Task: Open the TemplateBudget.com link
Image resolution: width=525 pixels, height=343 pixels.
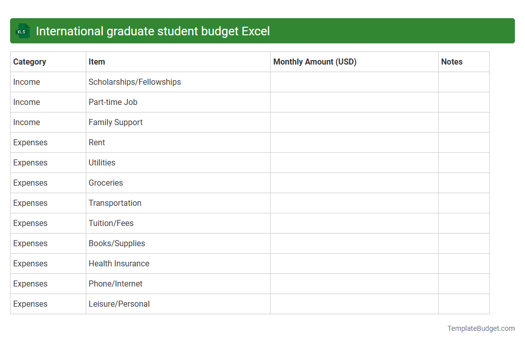Action: (x=481, y=328)
